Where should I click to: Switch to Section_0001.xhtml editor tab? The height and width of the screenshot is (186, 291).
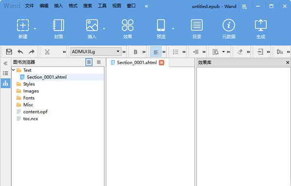[x=137, y=63]
